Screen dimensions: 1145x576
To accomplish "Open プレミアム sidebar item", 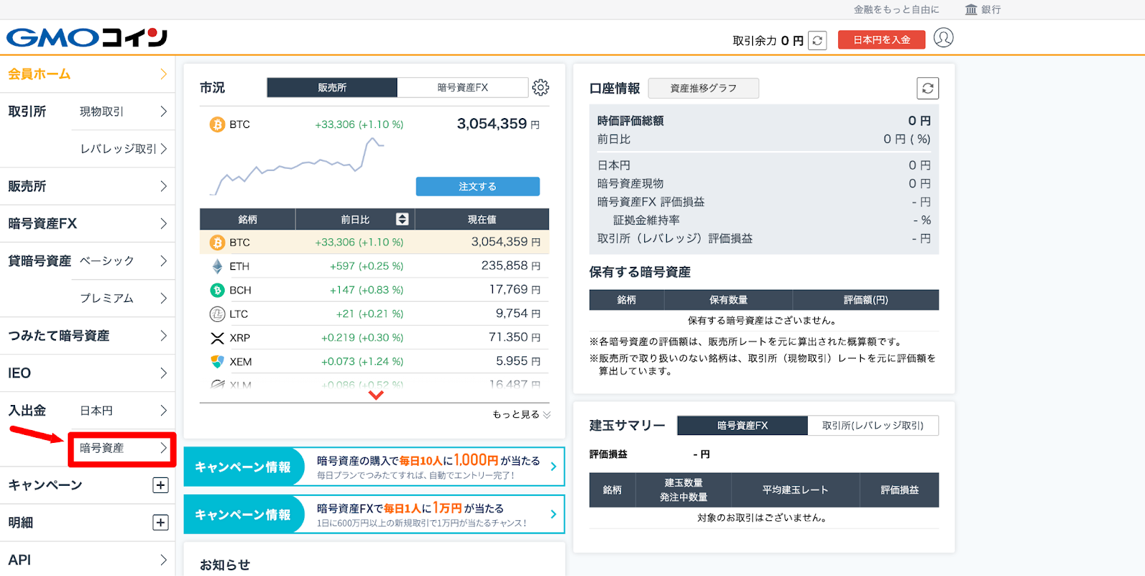I will (123, 298).
